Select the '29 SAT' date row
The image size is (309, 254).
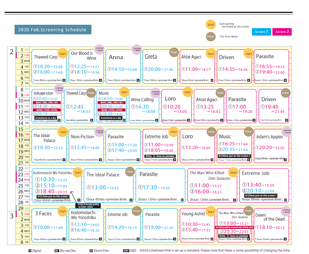pos(23,208)
